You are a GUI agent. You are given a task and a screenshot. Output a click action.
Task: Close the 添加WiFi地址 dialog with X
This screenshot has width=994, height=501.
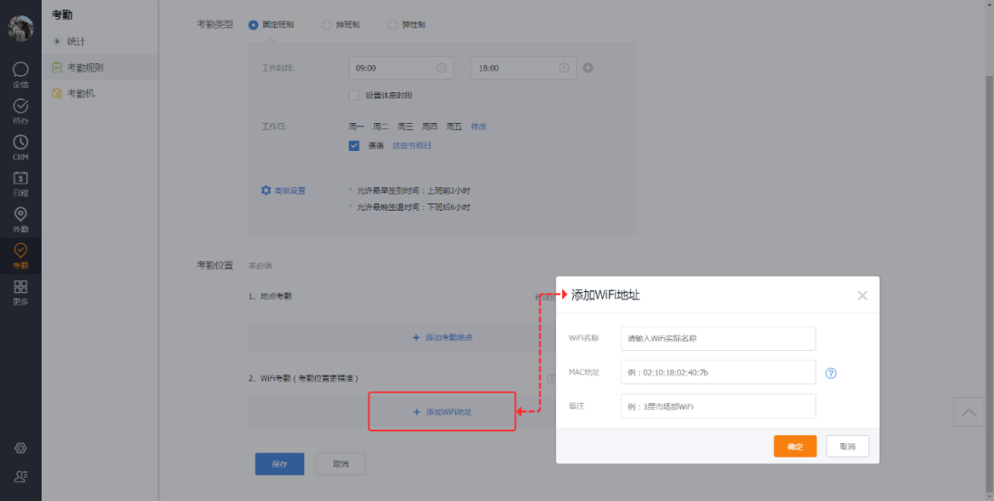pyautogui.click(x=862, y=295)
